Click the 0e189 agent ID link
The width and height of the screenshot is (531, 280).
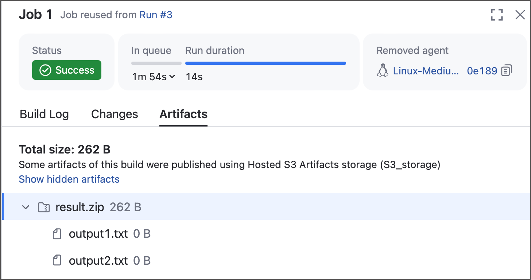coord(482,71)
